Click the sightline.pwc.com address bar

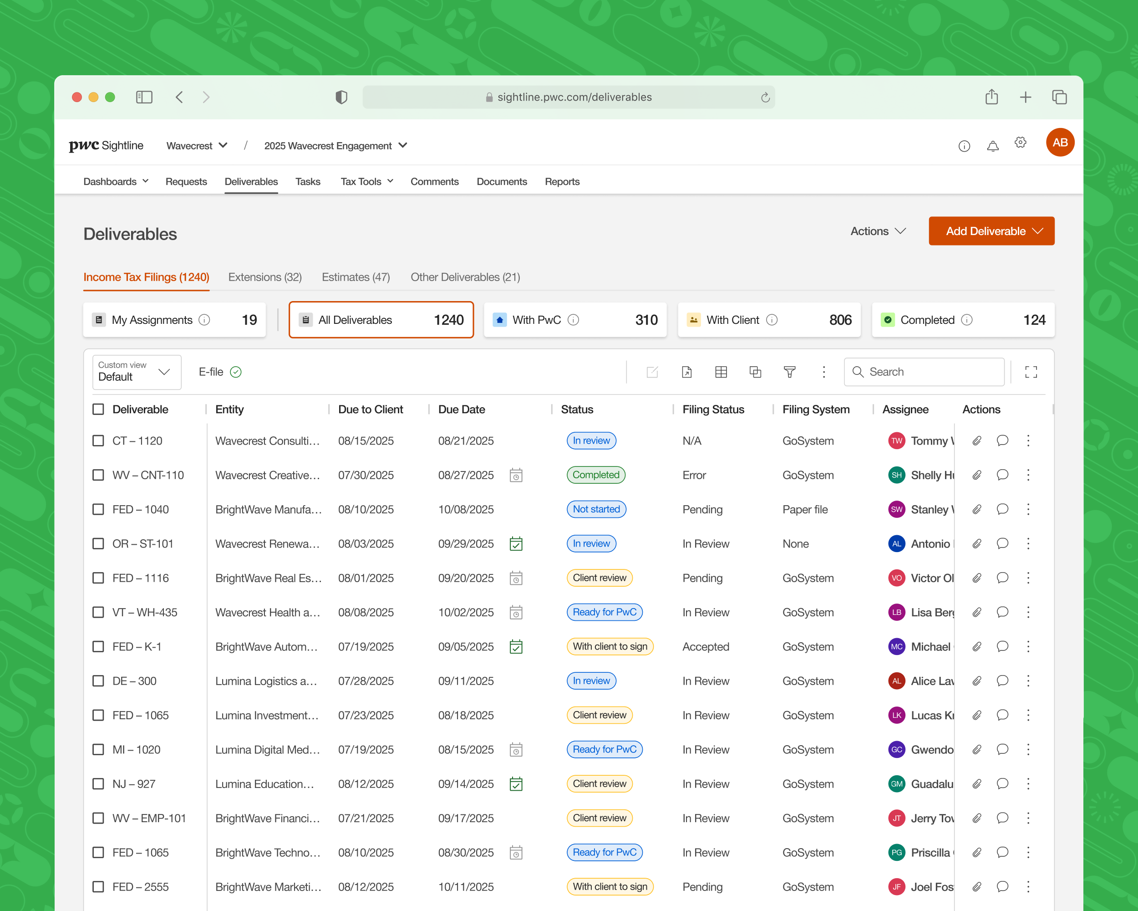(x=569, y=97)
